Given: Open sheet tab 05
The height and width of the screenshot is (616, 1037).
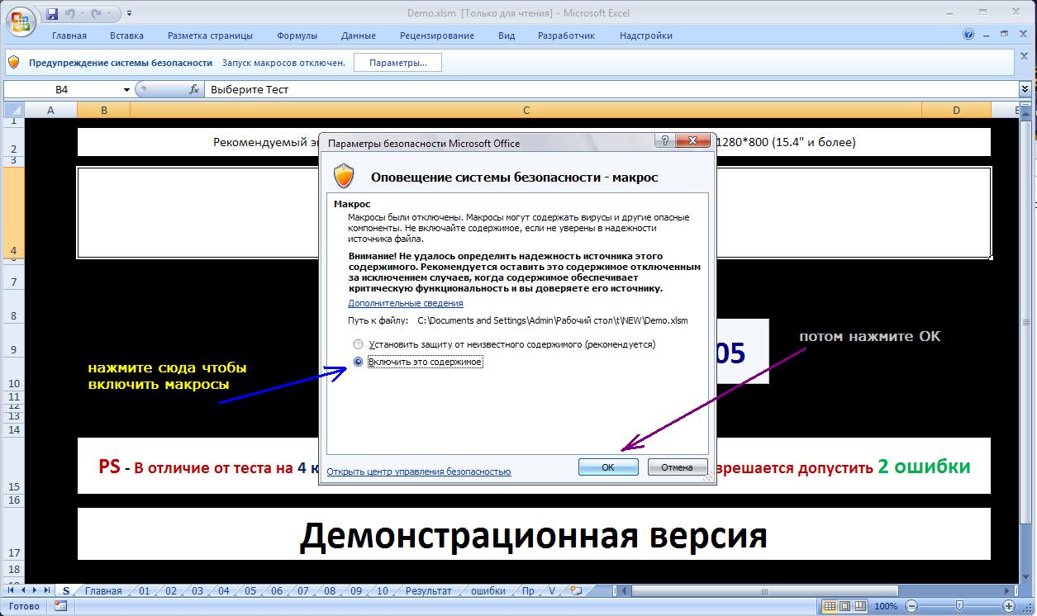Looking at the screenshot, I should coord(250,591).
